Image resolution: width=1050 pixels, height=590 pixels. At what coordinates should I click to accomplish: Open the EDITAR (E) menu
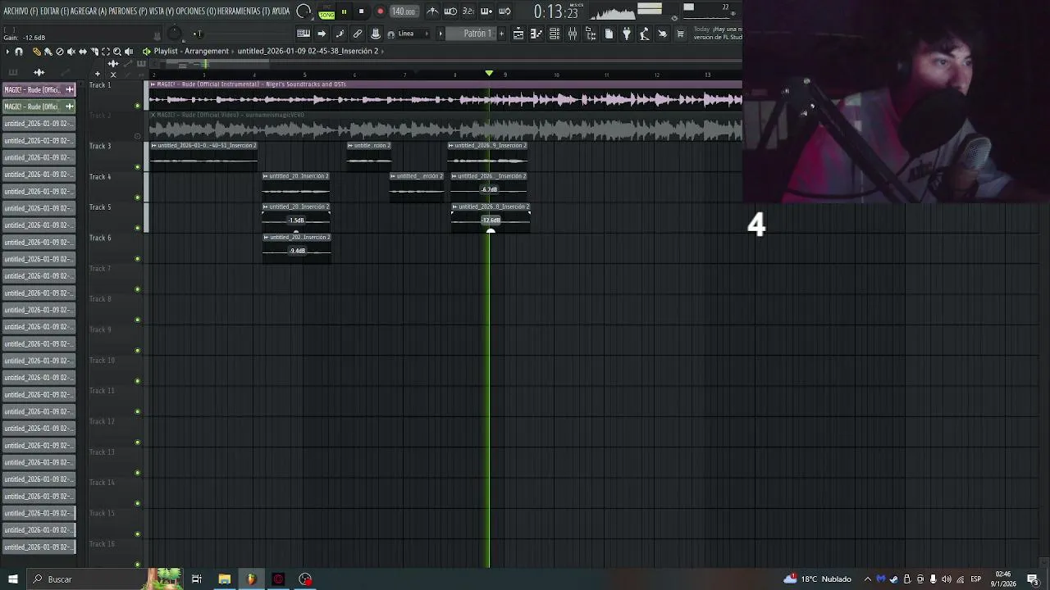(55, 11)
